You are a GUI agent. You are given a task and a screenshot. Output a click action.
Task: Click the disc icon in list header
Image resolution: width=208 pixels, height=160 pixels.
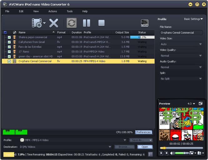[15, 32]
